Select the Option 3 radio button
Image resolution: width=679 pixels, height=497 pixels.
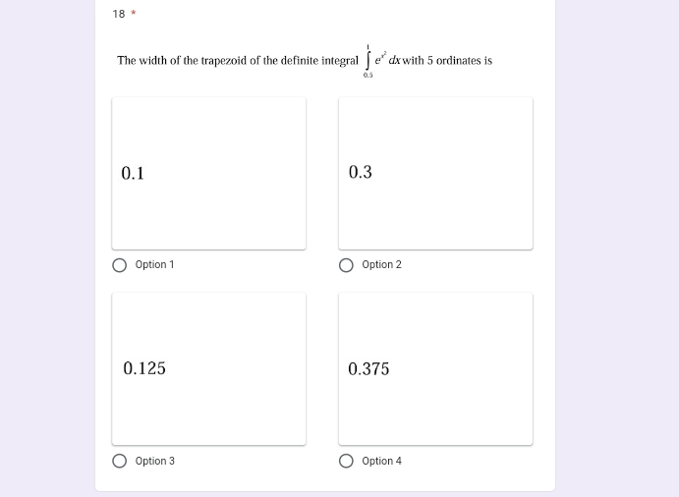click(x=120, y=461)
